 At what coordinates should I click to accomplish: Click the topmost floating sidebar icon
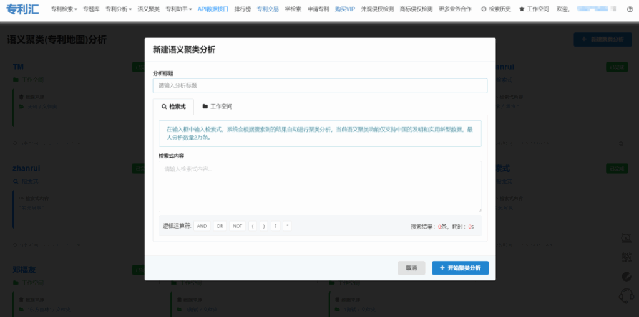tap(627, 238)
